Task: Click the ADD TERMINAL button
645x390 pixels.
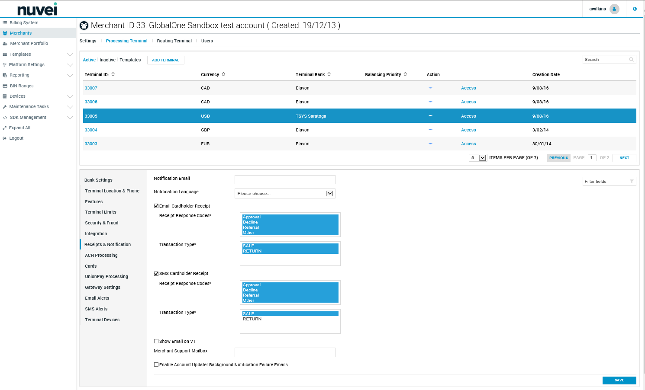Action: [x=165, y=60]
